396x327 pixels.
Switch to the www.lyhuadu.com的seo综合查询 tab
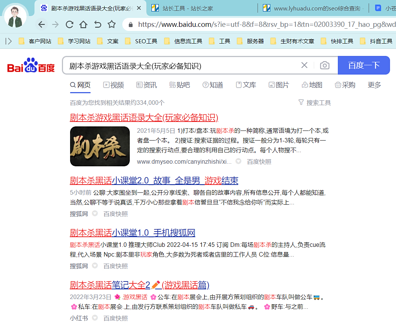pos(313,8)
